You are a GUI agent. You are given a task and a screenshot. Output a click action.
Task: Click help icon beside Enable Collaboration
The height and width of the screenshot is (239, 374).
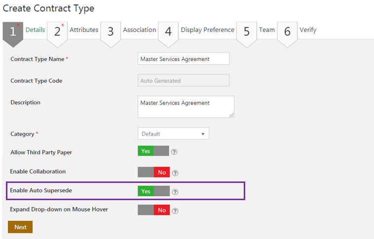(175, 173)
